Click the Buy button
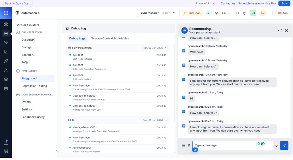 (x=284, y=3)
